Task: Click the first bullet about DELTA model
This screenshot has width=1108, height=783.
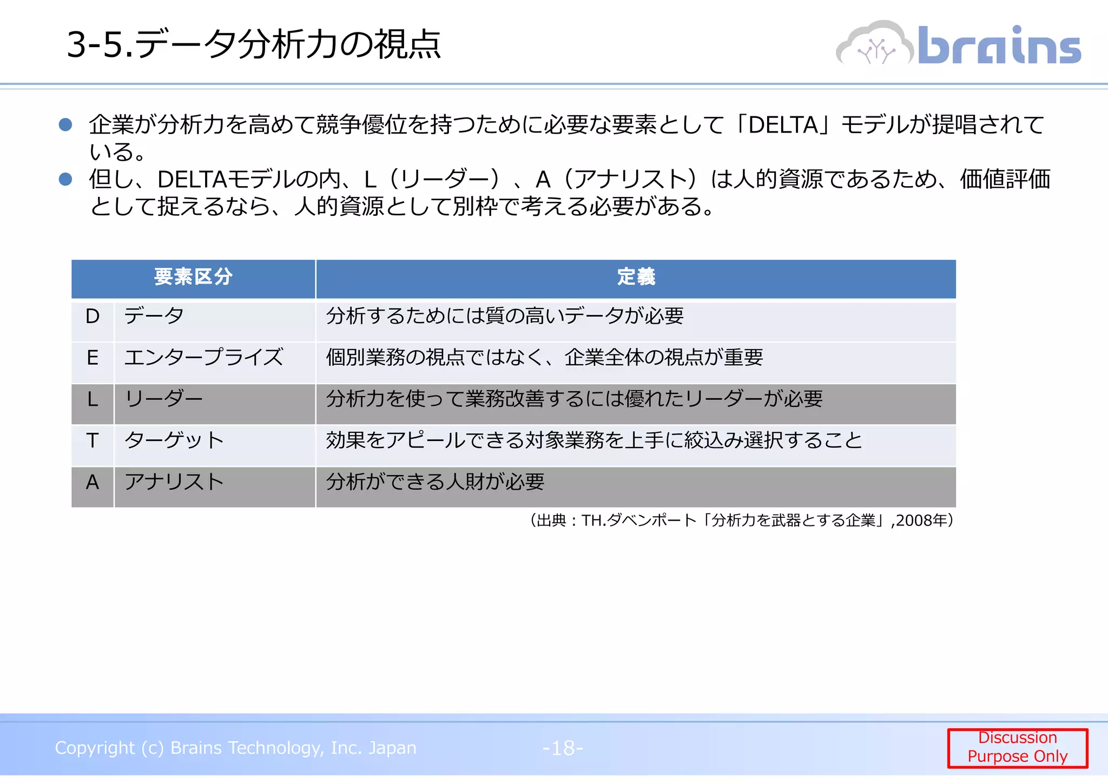Action: tap(566, 137)
